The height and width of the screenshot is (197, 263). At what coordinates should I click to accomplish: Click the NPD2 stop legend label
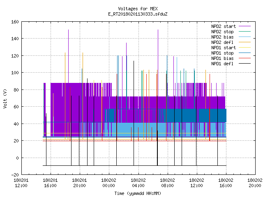coord(222,32)
